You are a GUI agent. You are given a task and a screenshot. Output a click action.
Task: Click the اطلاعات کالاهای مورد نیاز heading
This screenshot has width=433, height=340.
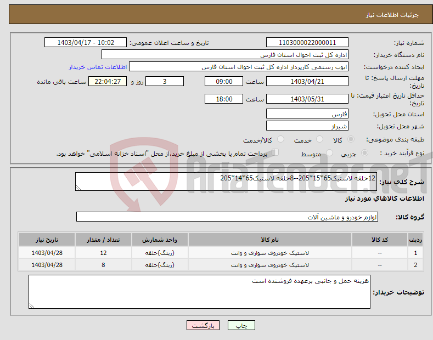coord(384,199)
